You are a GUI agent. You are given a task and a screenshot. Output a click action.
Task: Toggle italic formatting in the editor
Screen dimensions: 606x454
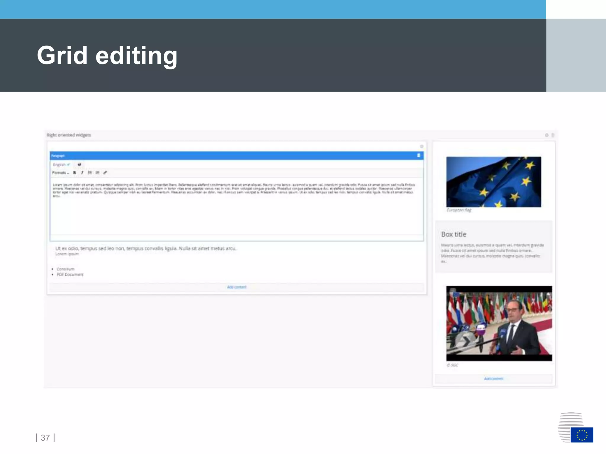click(82, 173)
